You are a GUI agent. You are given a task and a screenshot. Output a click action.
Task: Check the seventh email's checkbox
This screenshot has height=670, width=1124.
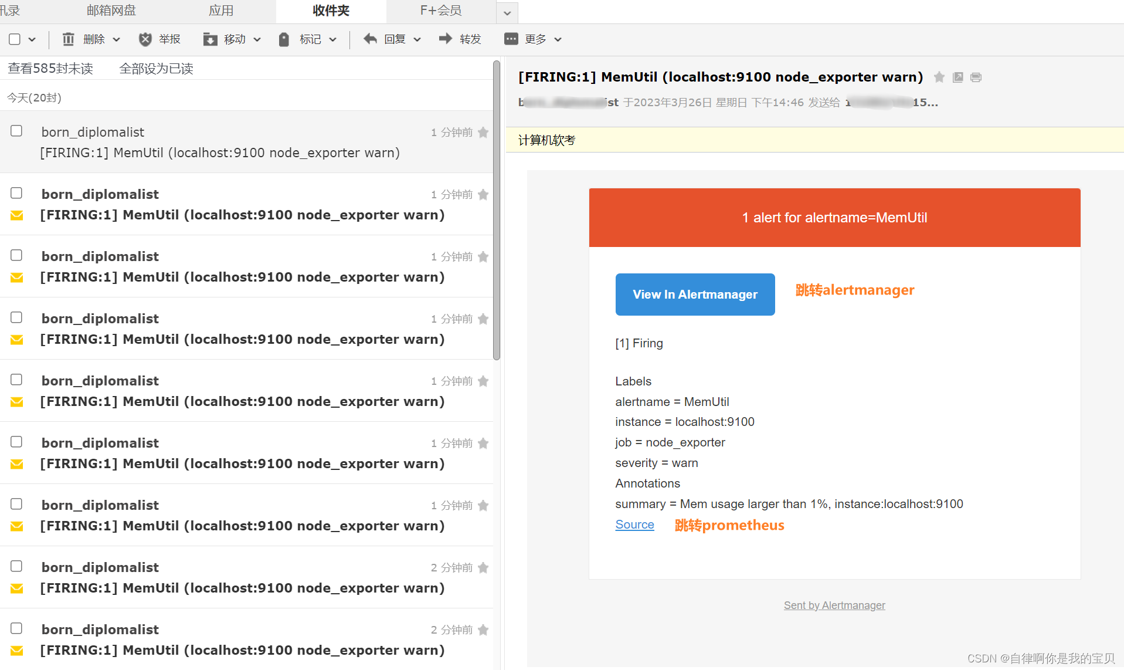point(16,504)
